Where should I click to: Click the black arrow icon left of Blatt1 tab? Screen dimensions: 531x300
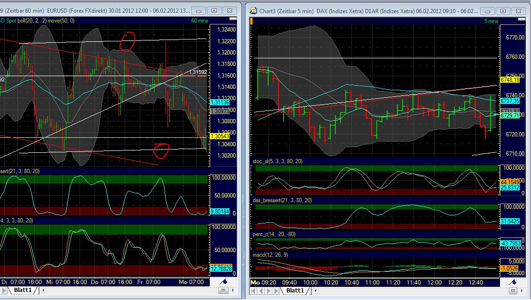3,290
